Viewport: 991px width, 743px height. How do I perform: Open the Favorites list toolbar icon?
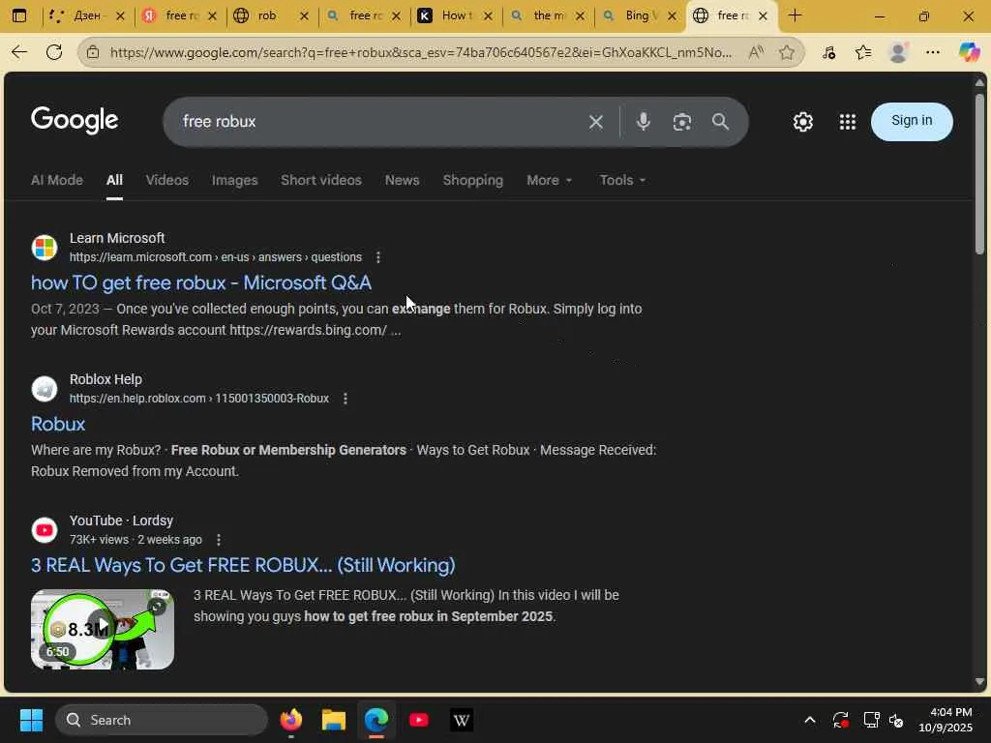863,52
